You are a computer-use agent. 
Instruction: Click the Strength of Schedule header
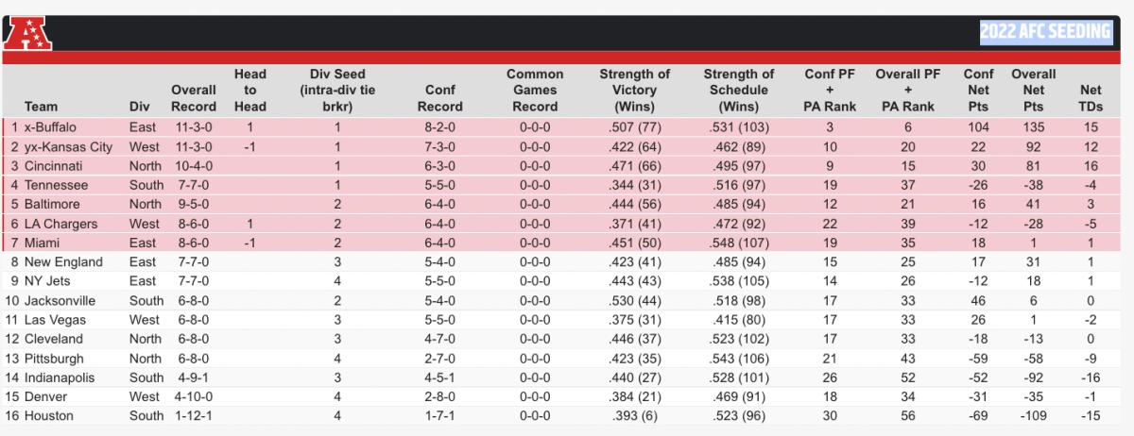pyautogui.click(x=739, y=91)
